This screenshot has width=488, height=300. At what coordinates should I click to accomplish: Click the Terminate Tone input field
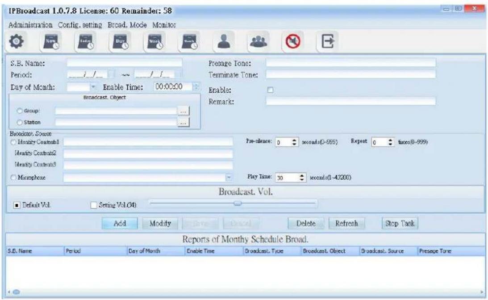point(351,74)
